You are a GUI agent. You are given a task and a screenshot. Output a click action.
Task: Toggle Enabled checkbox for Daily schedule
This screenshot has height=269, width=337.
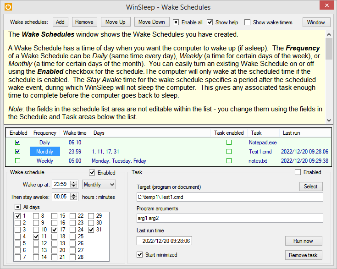[18, 142]
